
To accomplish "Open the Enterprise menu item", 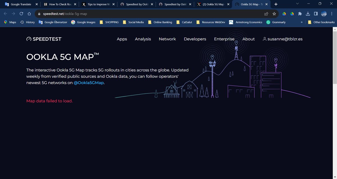I will (224, 39).
